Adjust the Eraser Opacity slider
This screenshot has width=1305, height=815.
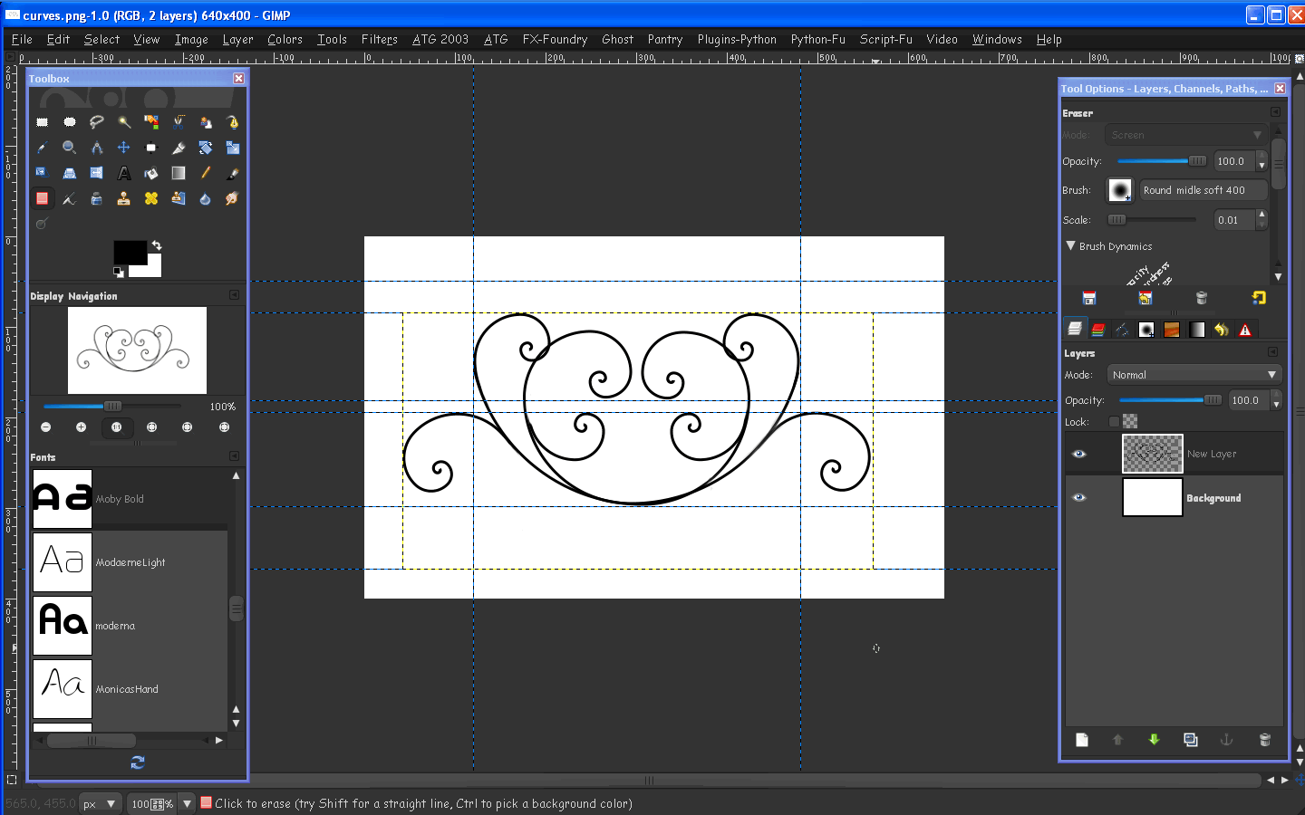click(x=1162, y=161)
